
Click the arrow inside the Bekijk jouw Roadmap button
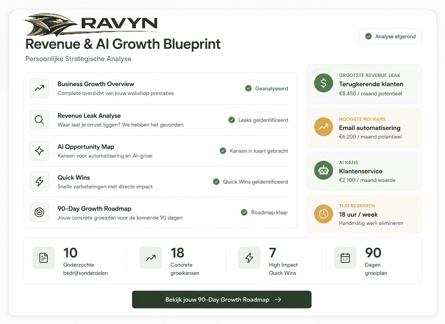click(x=278, y=299)
